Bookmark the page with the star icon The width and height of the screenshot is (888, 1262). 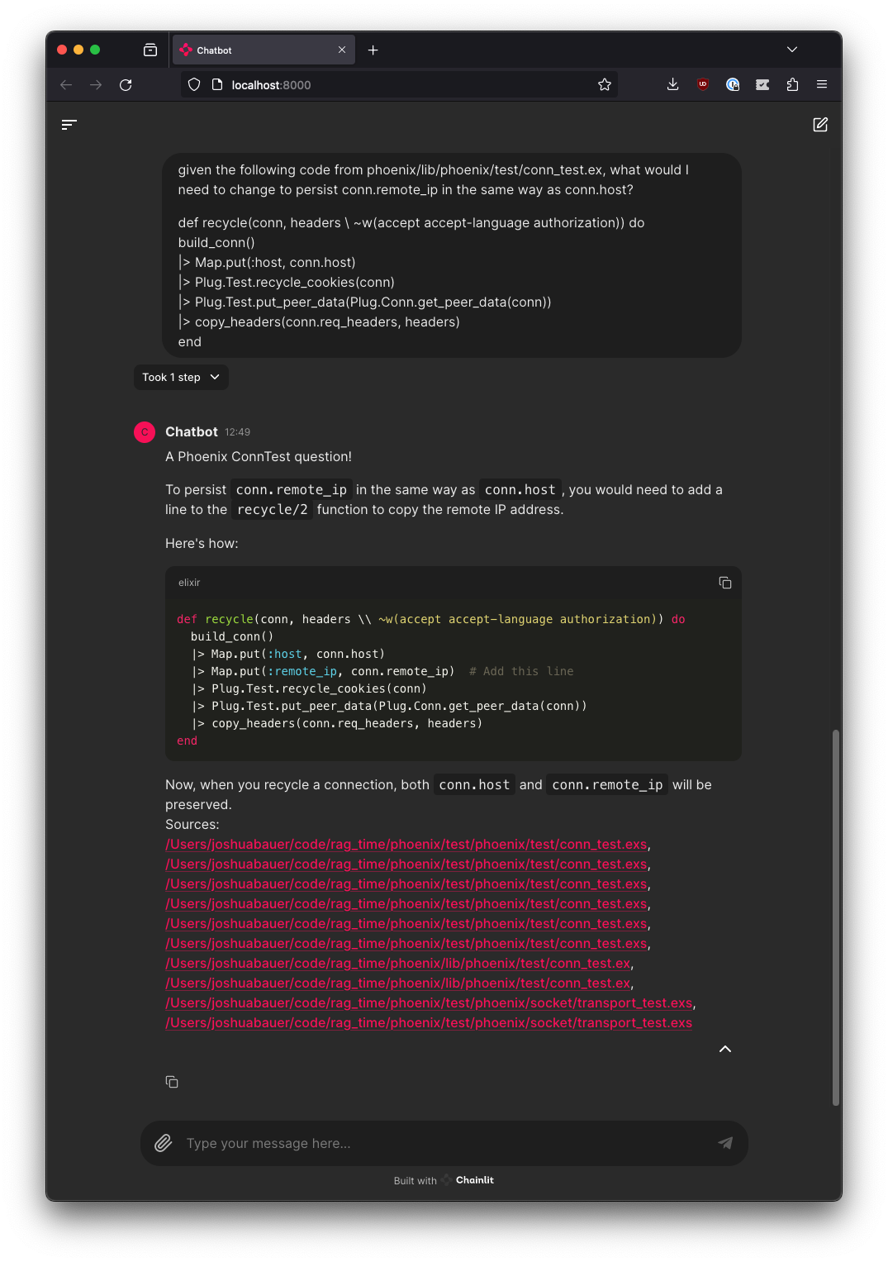[x=604, y=84]
